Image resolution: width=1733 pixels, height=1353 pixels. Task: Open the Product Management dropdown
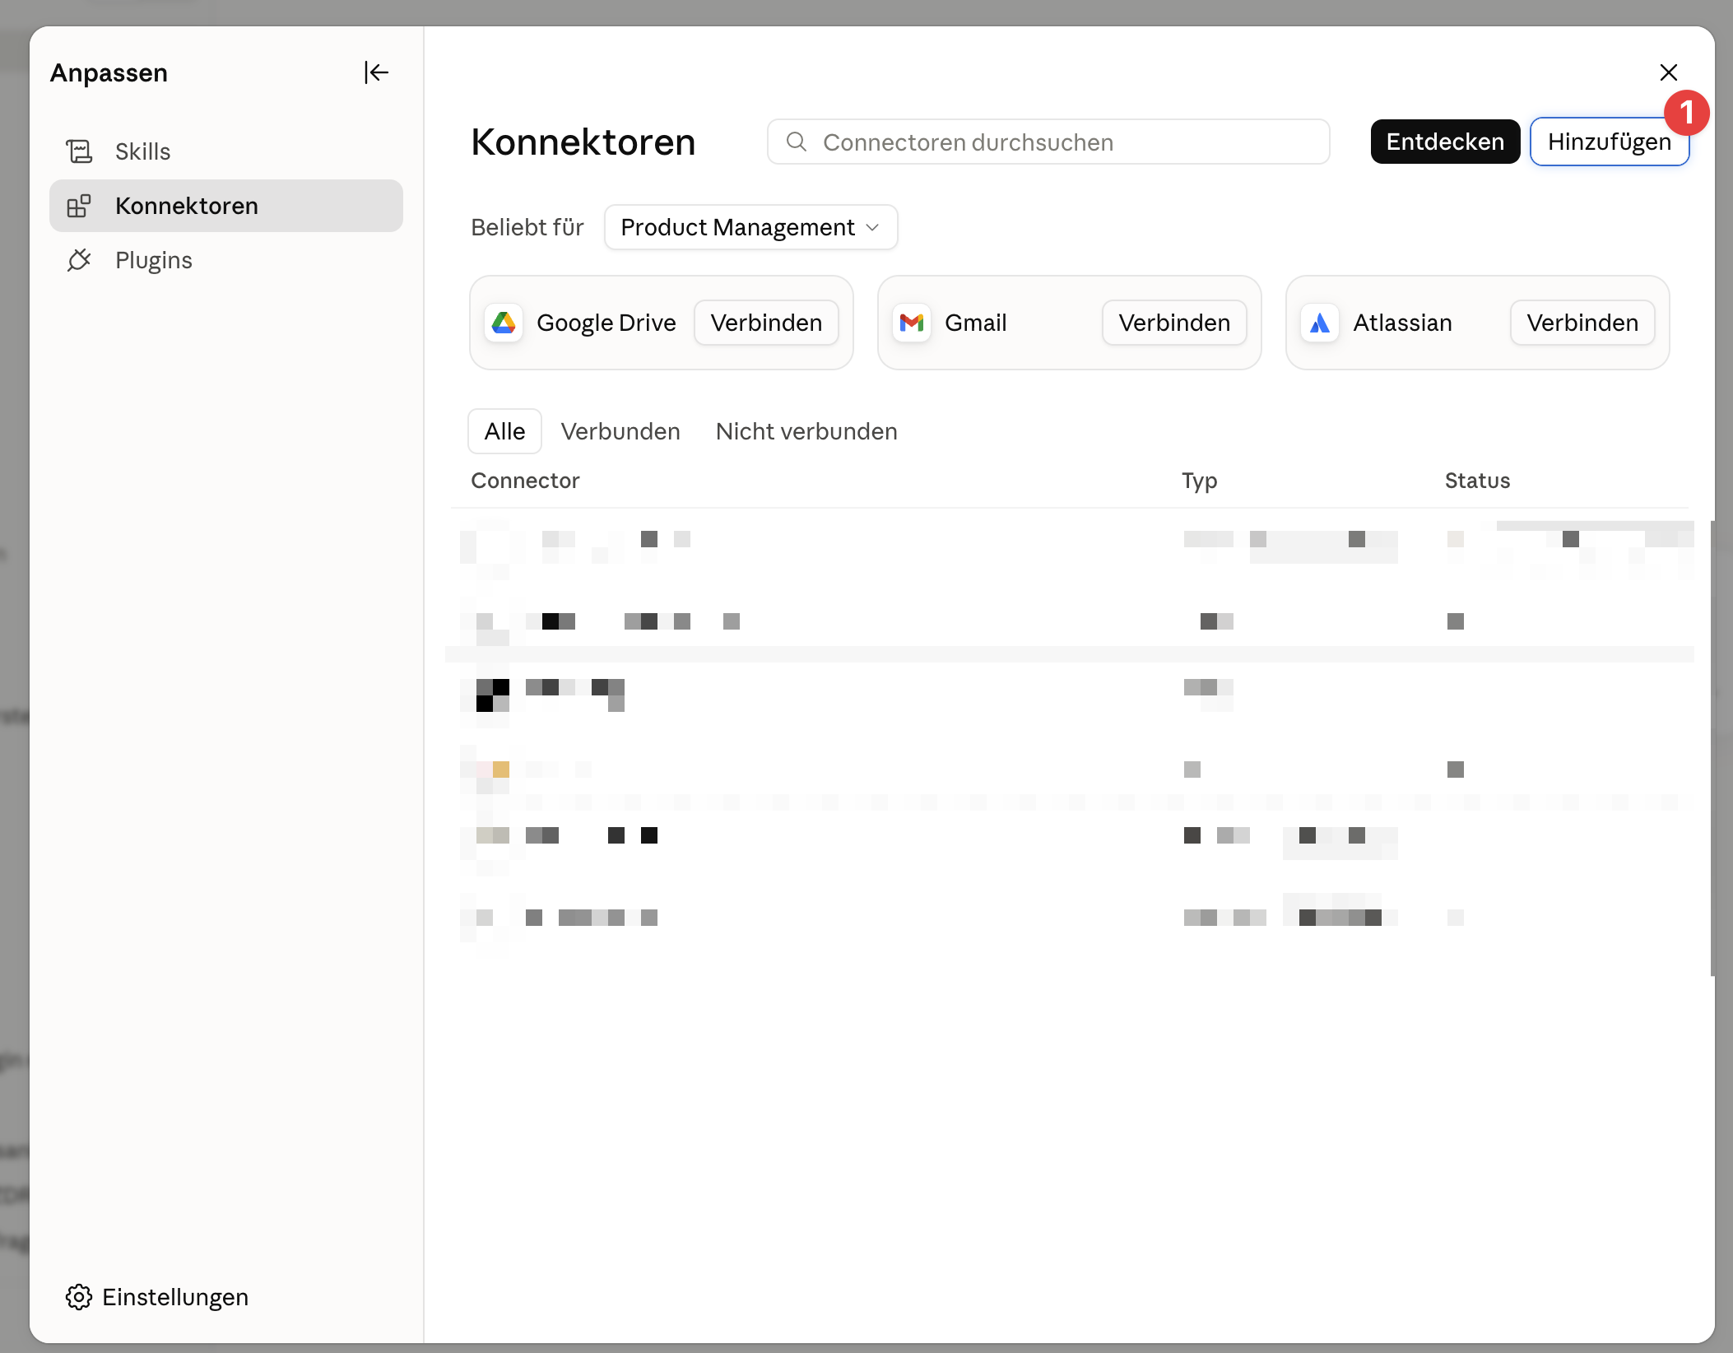pyautogui.click(x=750, y=227)
